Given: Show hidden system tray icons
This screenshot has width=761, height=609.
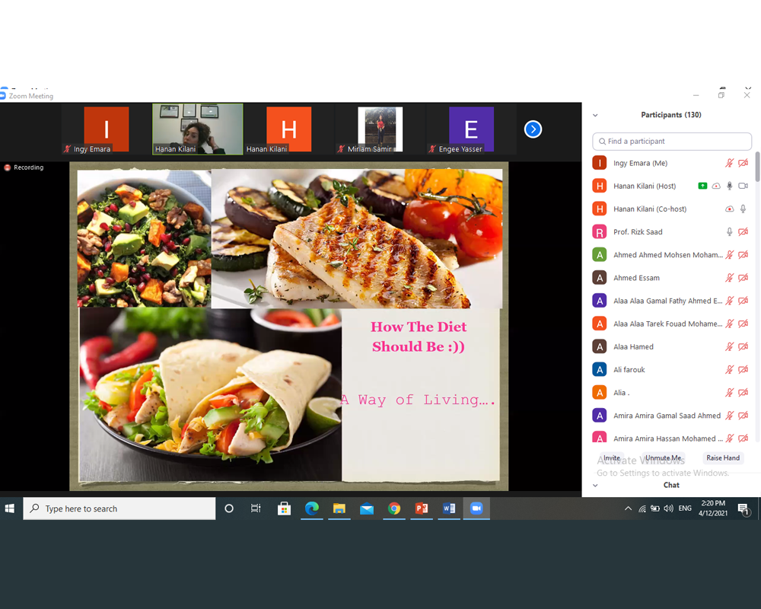Looking at the screenshot, I should pos(628,509).
